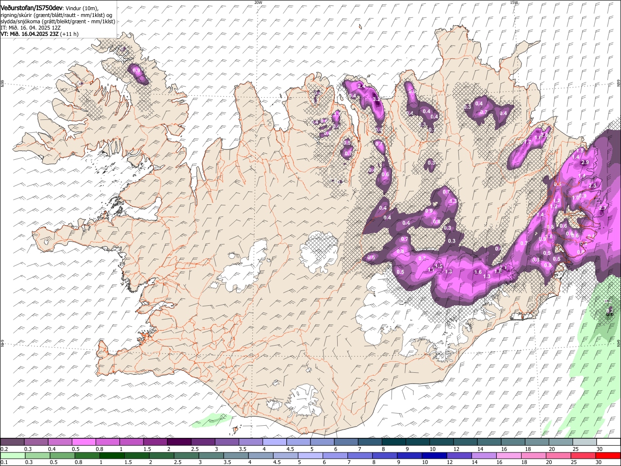Click the 30 label under the upper legend row
Viewport: 621px width, 466px height.
(x=599, y=449)
